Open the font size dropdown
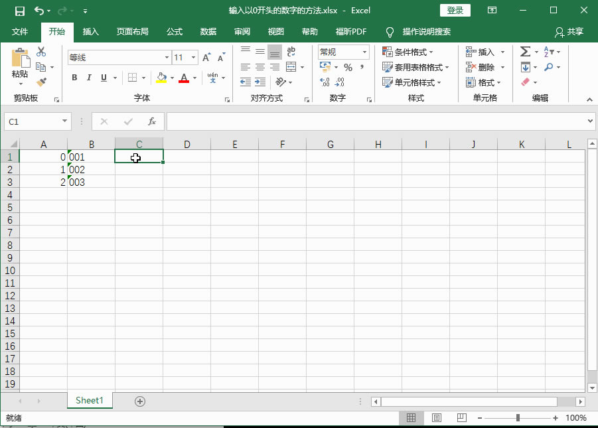 click(194, 57)
